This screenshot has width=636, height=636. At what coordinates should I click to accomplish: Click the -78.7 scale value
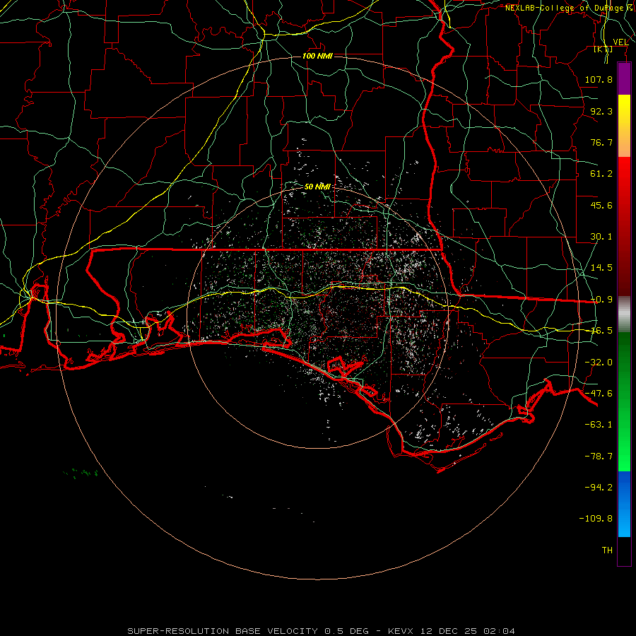[x=599, y=457]
